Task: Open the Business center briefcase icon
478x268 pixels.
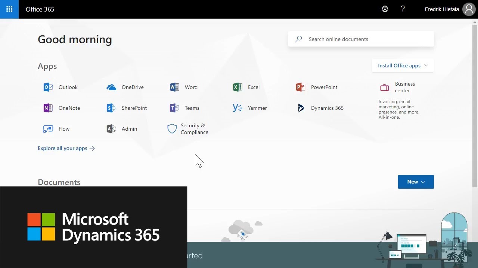Action: pyautogui.click(x=385, y=87)
